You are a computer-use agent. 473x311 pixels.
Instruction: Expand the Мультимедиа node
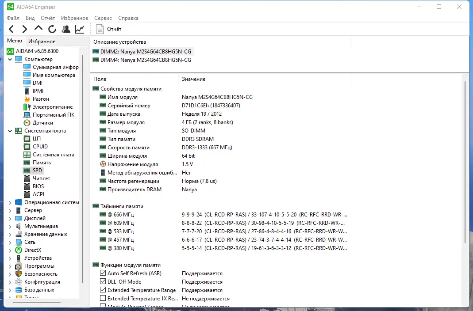click(10, 226)
